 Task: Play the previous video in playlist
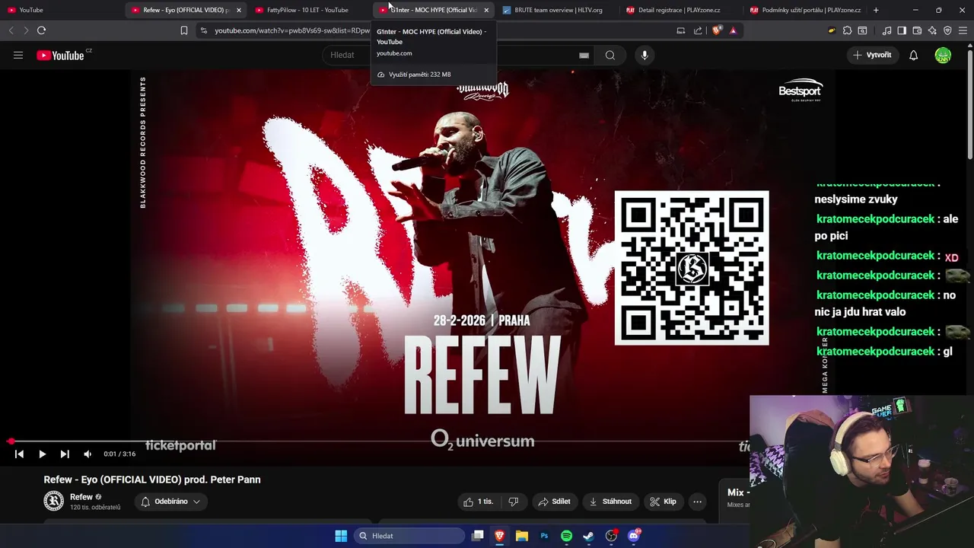19,454
